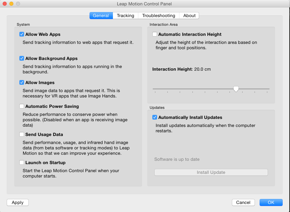290x212 pixels.
Task: Check the Send Usage Data box
Action: click(22, 134)
